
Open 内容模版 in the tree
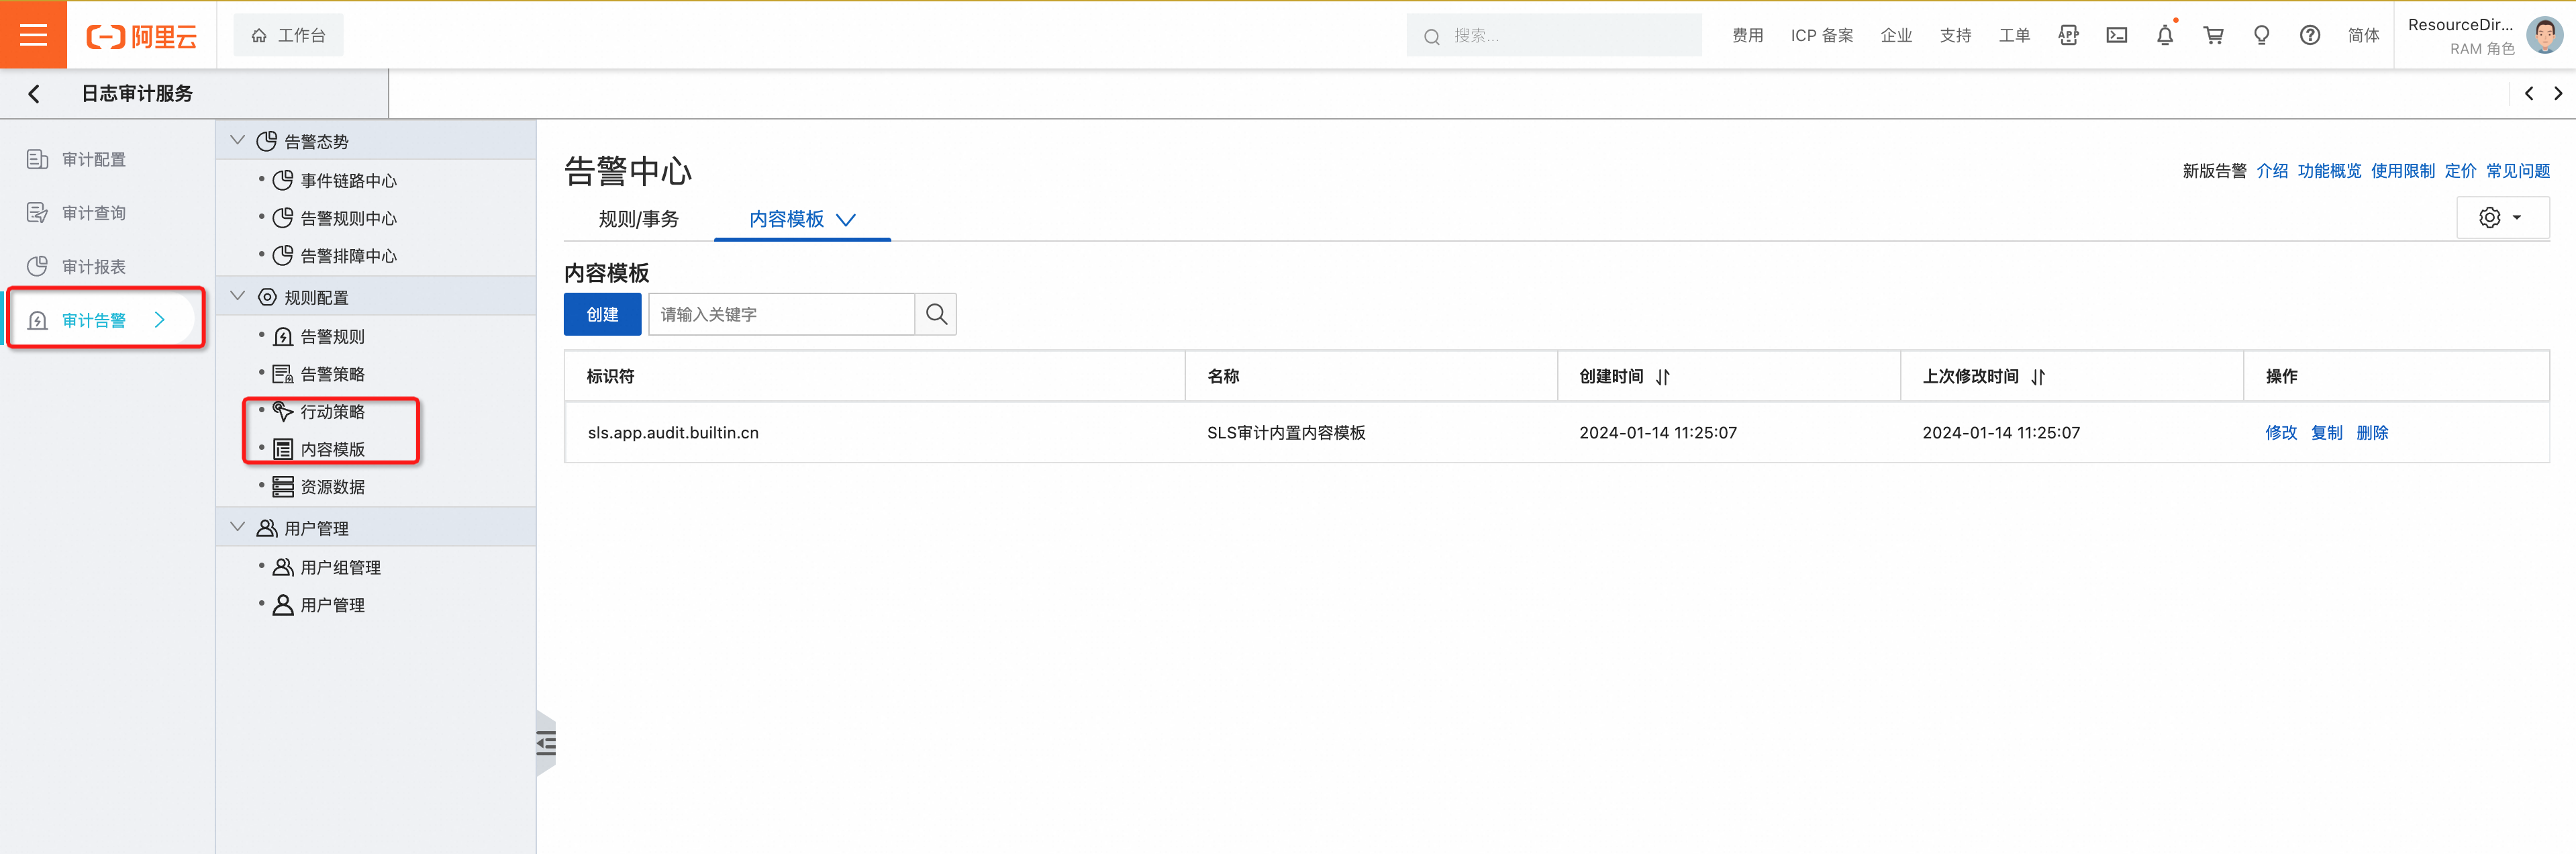(332, 449)
